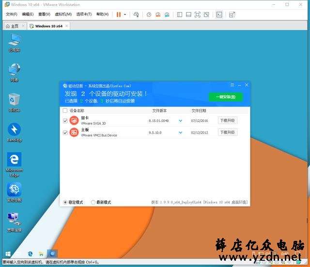This screenshot has height=267, width=310.
Task: Click 下载升级 for the 显卡 driver
Action: (x=228, y=120)
